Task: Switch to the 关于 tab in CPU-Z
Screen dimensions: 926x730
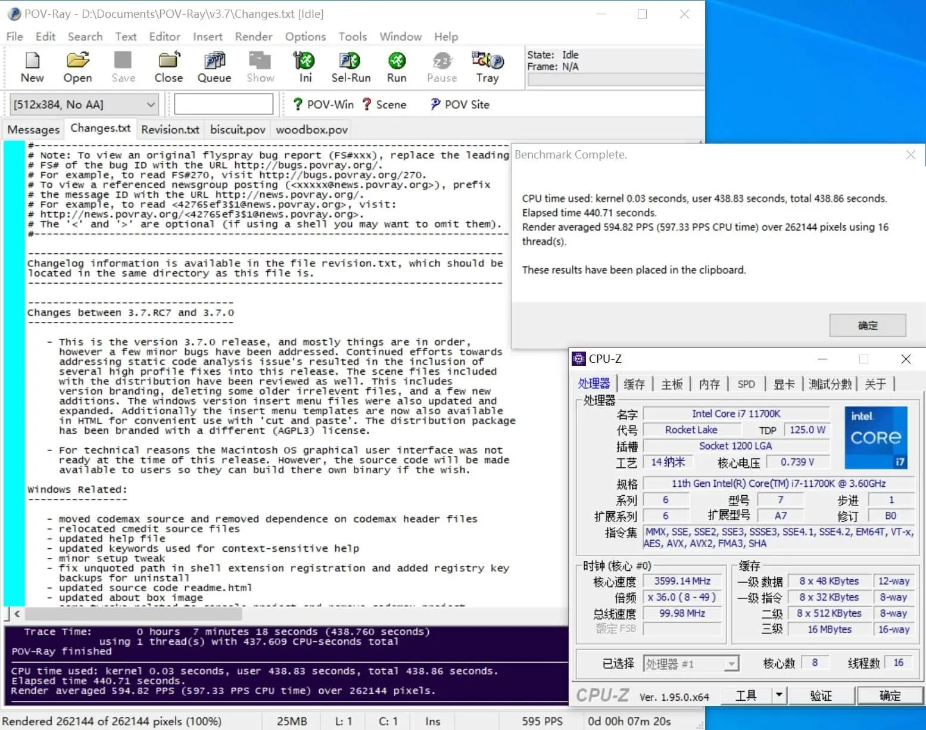Action: pyautogui.click(x=875, y=384)
